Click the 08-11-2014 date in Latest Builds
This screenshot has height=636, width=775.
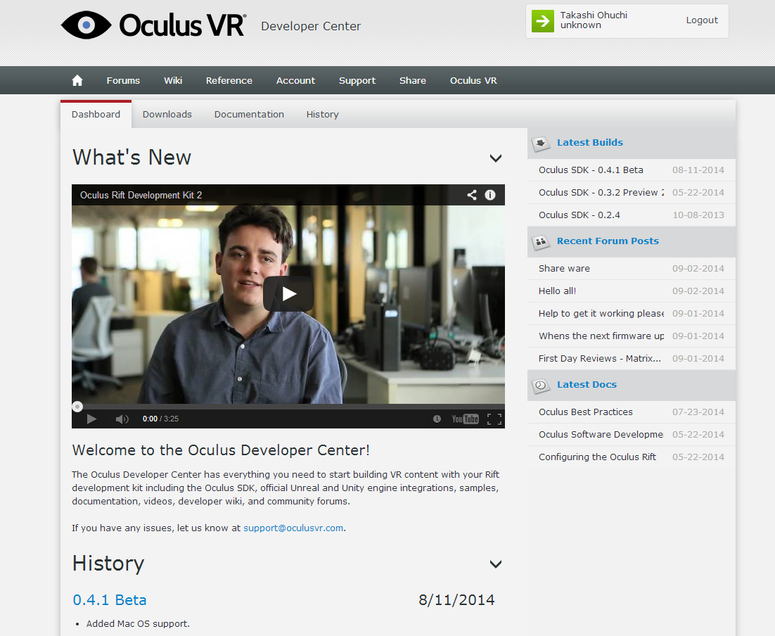(698, 170)
